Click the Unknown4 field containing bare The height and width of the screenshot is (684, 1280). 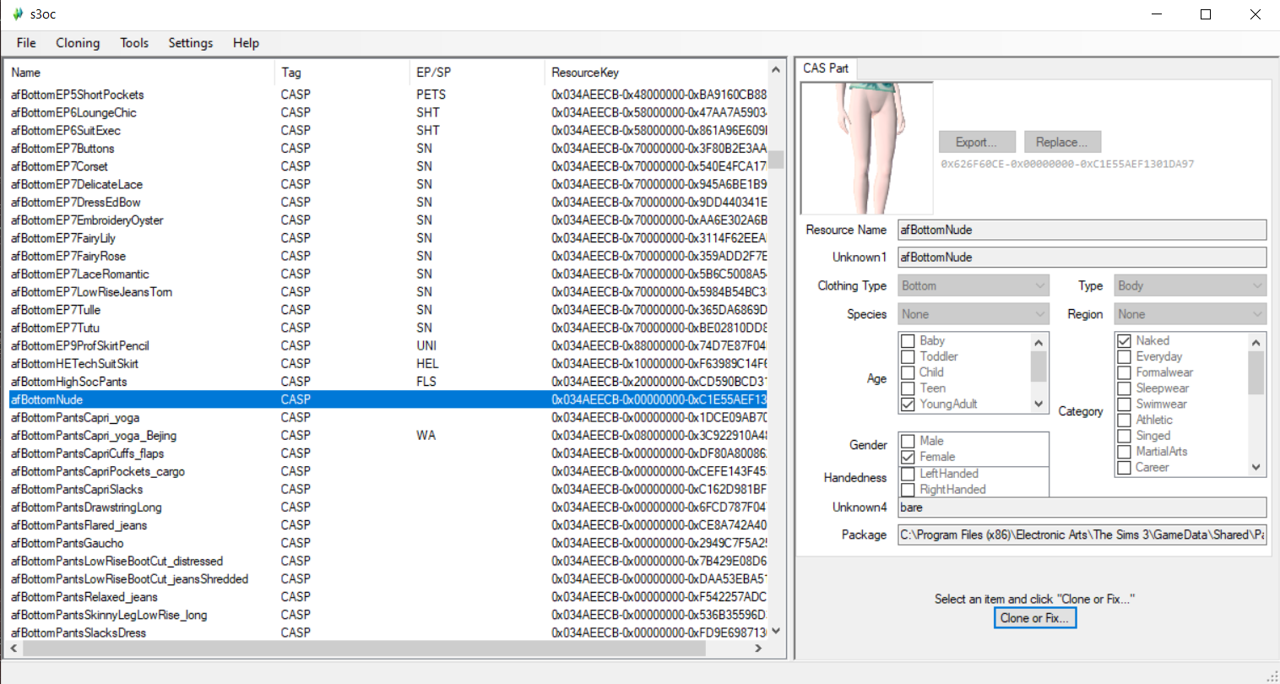1082,508
